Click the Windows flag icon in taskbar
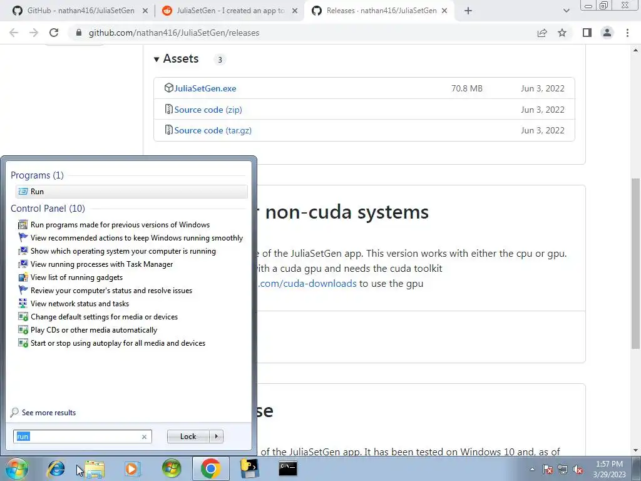 tap(172, 468)
